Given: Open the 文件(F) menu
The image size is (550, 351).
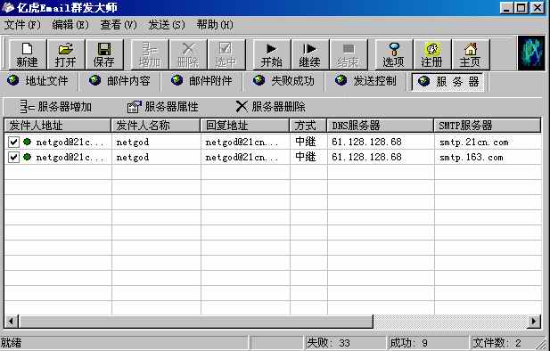Looking at the screenshot, I should (22, 25).
